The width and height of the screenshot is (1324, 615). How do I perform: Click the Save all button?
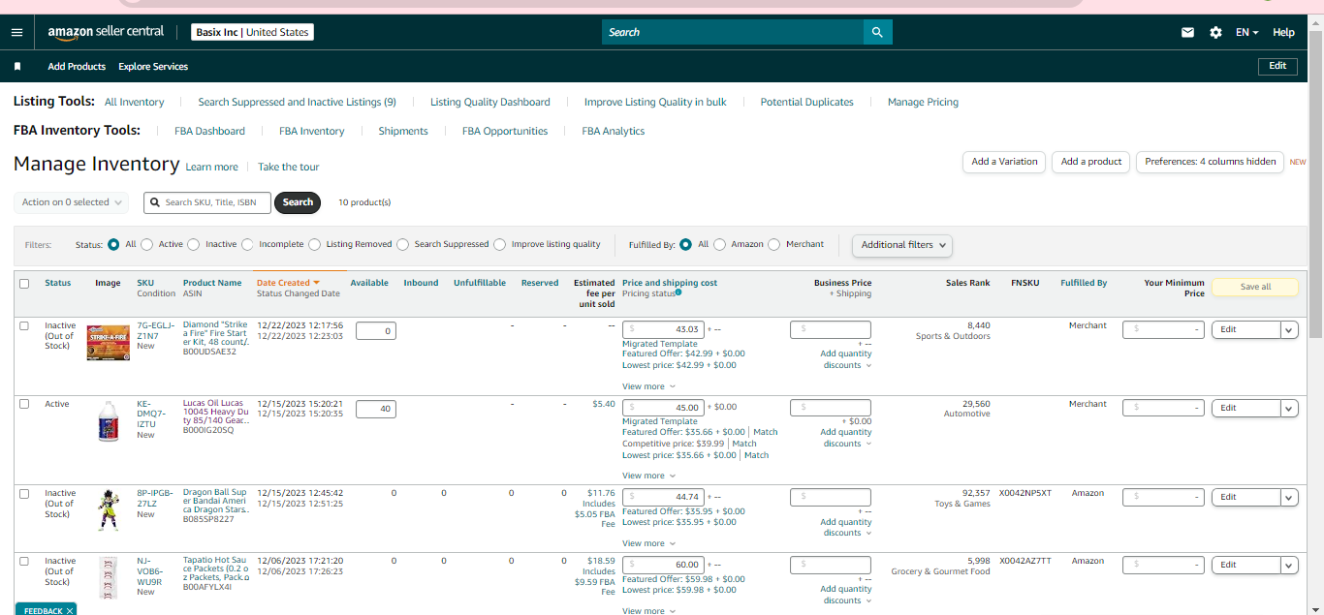[1255, 287]
